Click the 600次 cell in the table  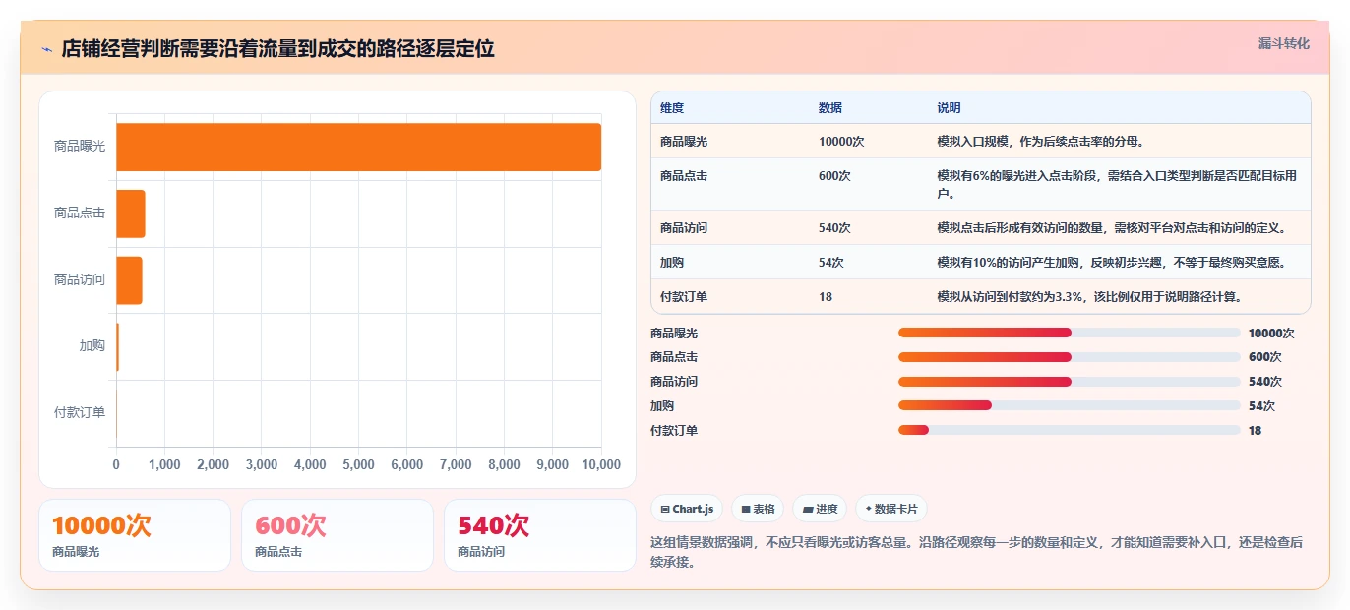[x=834, y=176]
